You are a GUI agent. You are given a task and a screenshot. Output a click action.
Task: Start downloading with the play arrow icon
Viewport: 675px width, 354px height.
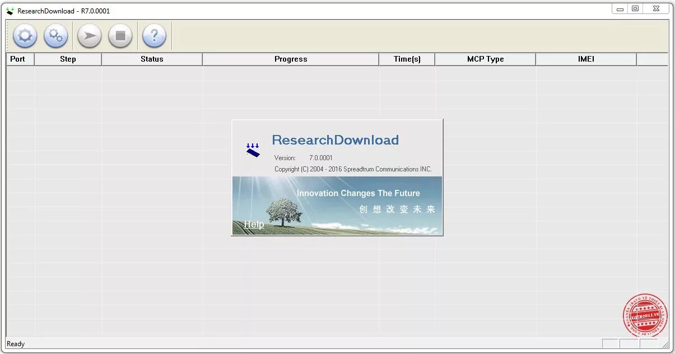89,36
